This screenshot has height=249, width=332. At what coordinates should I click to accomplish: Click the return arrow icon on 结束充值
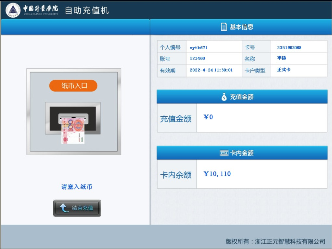(64, 208)
